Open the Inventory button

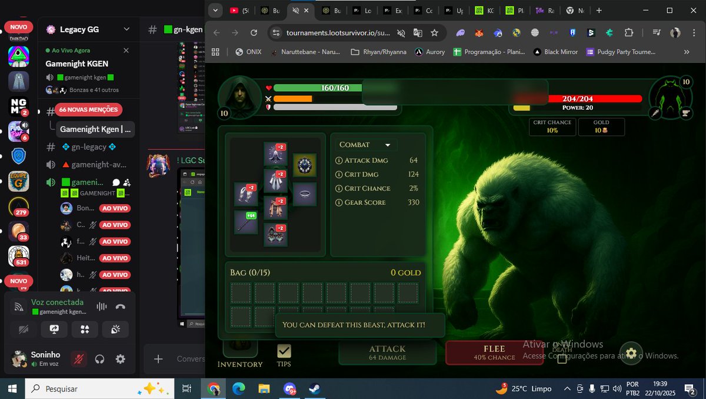pos(240,354)
